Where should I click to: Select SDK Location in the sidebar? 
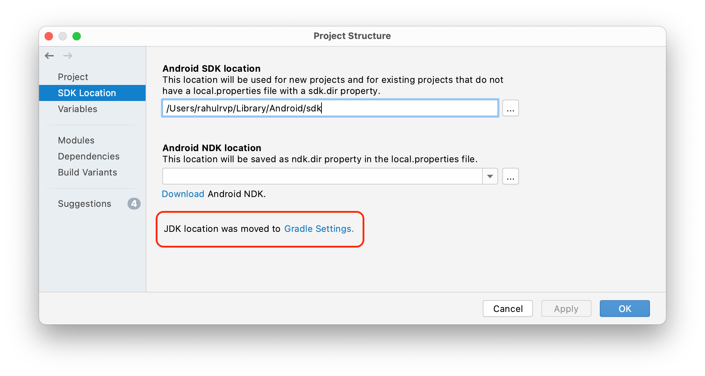point(86,93)
